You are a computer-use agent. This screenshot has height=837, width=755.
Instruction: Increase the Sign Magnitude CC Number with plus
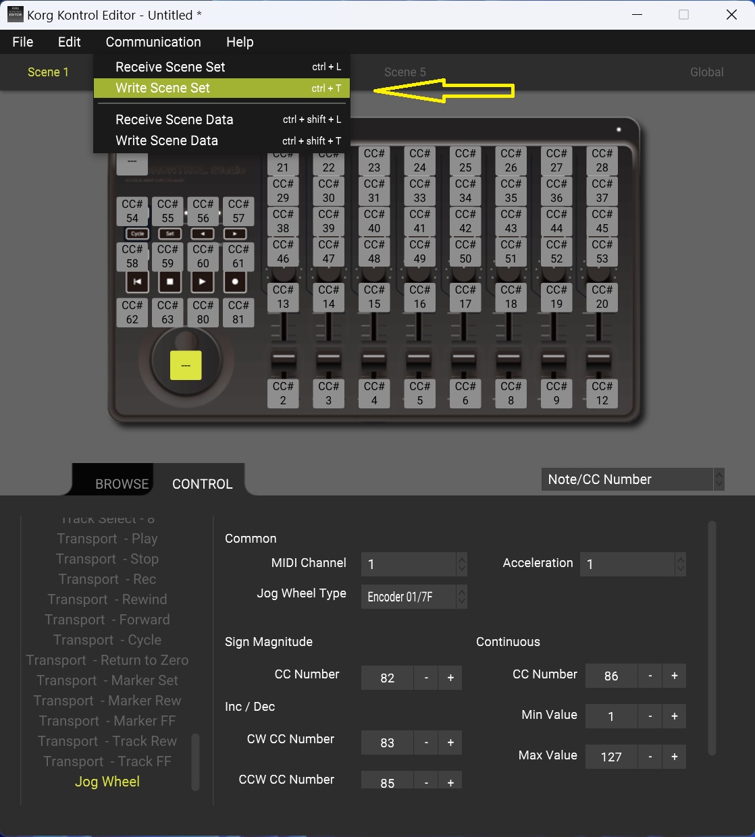(x=450, y=678)
